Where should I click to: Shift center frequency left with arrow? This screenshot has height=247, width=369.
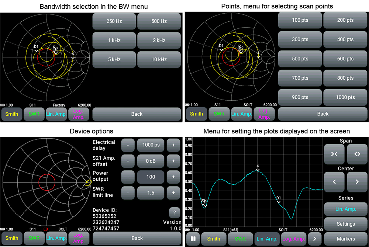click(x=334, y=182)
